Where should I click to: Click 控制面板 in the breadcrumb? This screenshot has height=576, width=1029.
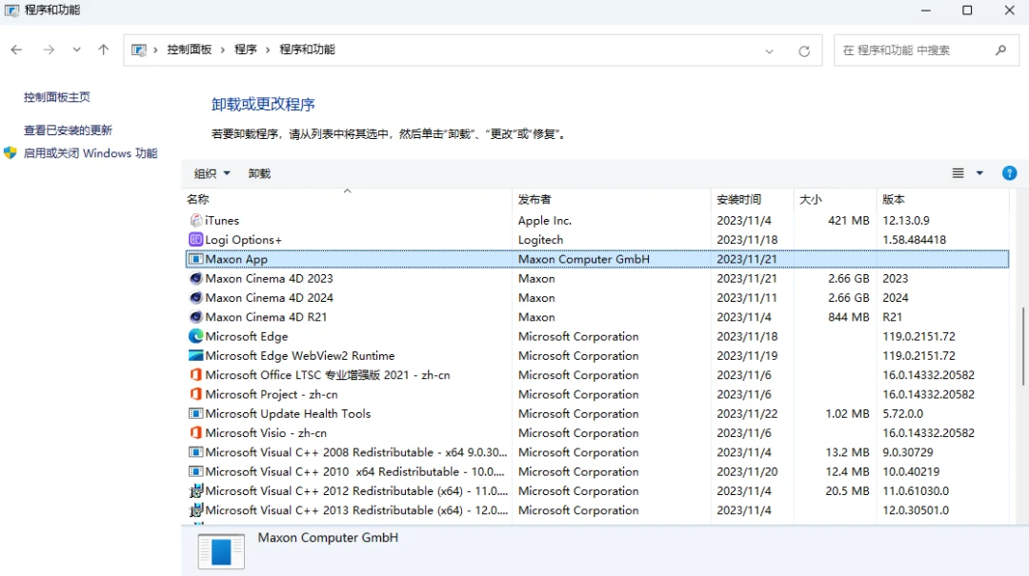click(190, 50)
